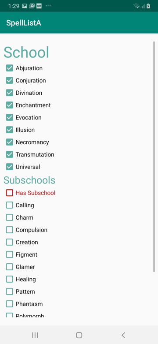158x344 pixels.
Task: Uncheck the Necromancy checkbox
Action: pos(10,142)
